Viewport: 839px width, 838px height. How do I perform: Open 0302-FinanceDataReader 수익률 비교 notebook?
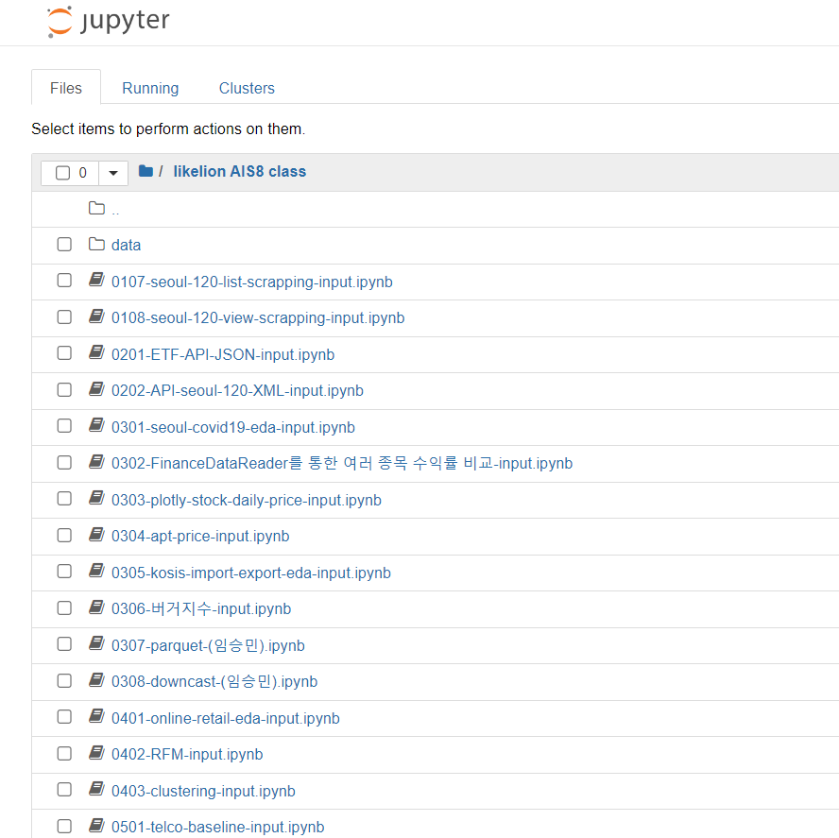tap(342, 463)
